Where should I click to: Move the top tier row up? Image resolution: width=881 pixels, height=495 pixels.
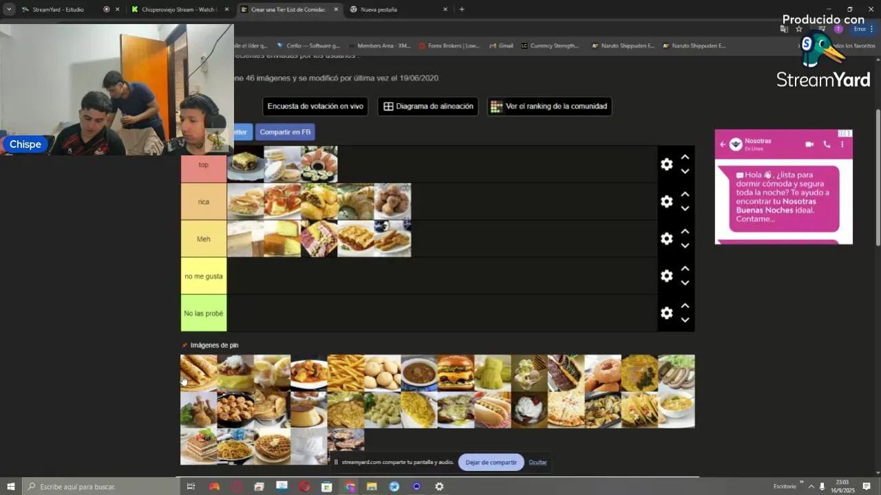tap(685, 157)
